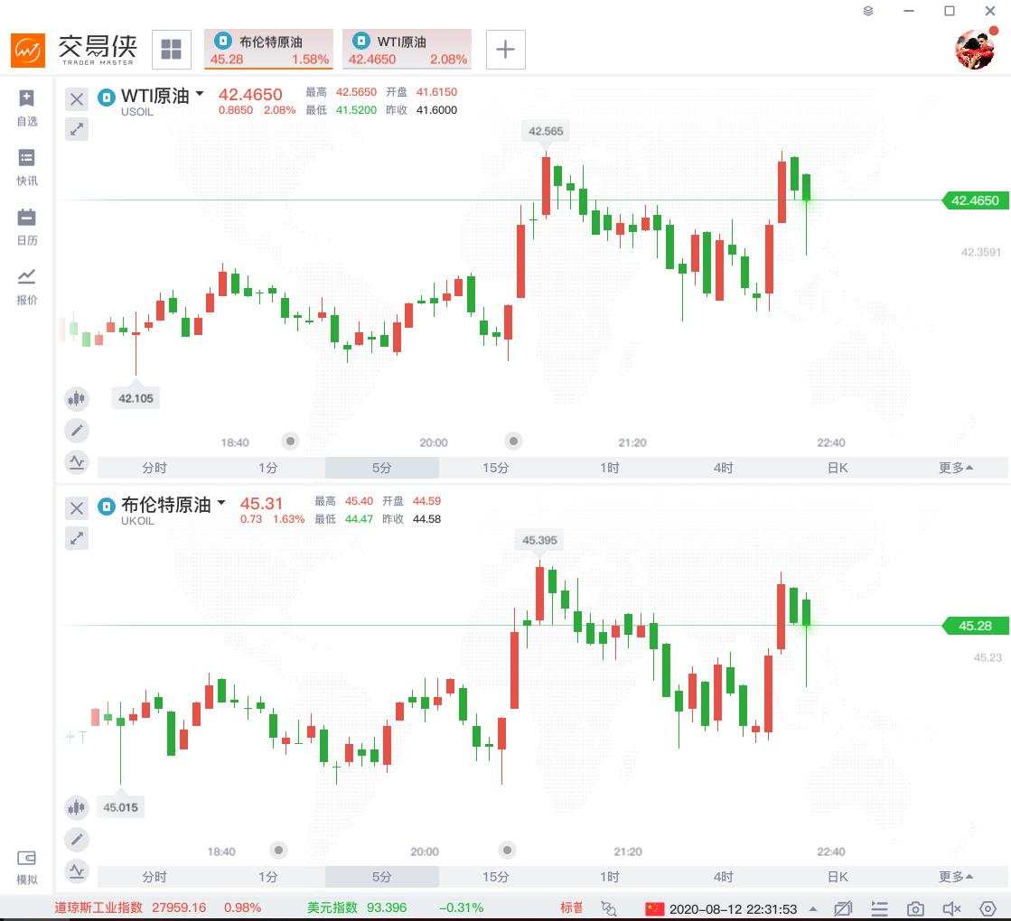The image size is (1011, 921).
Task: Select 15分 timeframe on the WTI chart
Action: pyautogui.click(x=495, y=468)
